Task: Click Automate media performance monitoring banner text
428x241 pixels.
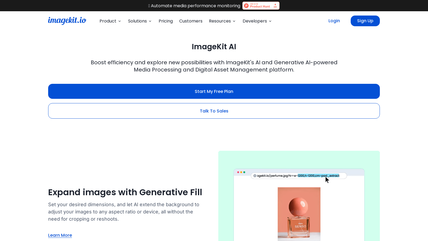Action: point(196,6)
